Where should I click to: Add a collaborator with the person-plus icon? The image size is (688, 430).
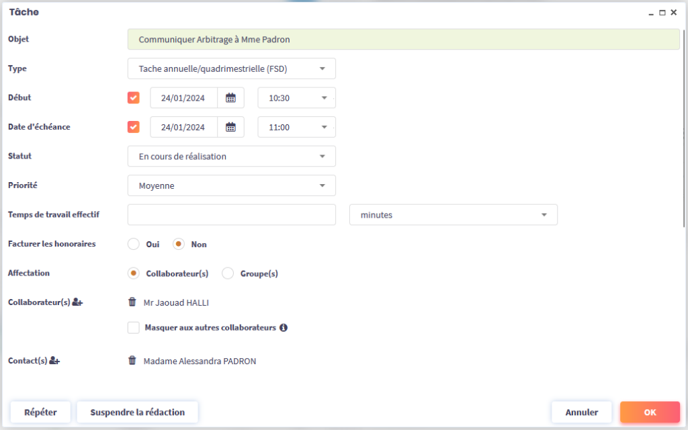pyautogui.click(x=77, y=303)
